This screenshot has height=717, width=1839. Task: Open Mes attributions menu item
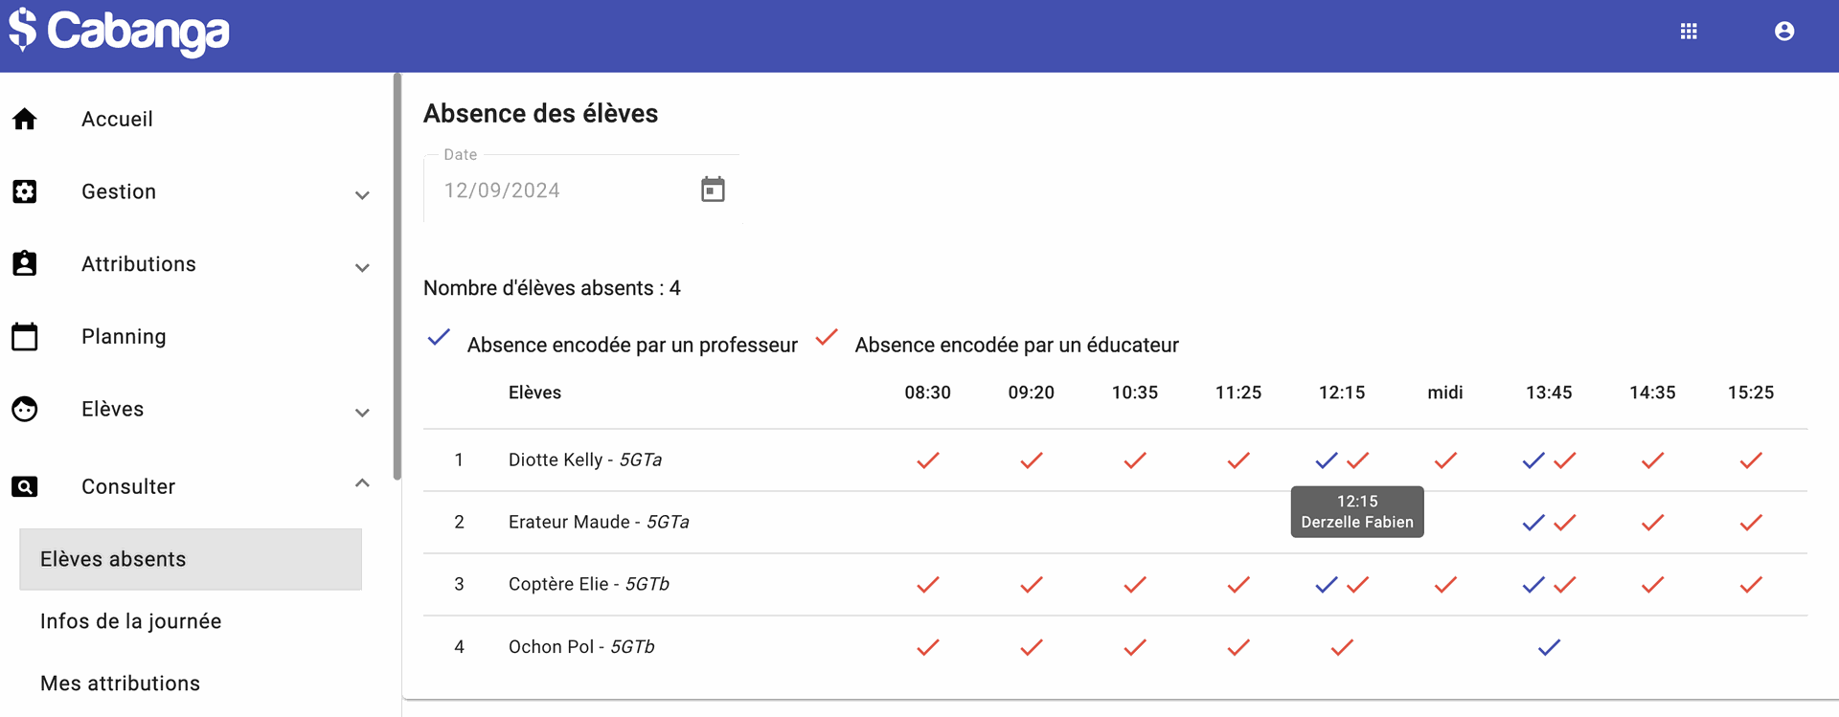(120, 683)
